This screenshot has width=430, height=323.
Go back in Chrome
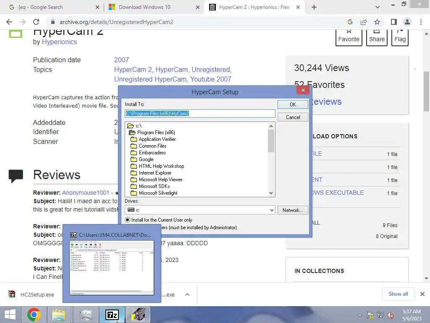coord(9,22)
